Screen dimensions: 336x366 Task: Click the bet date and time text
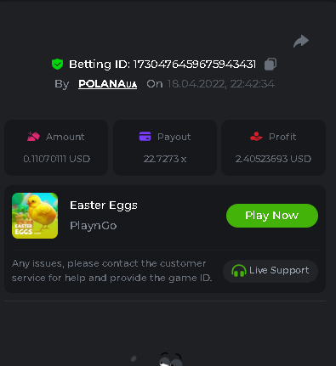coord(221,84)
